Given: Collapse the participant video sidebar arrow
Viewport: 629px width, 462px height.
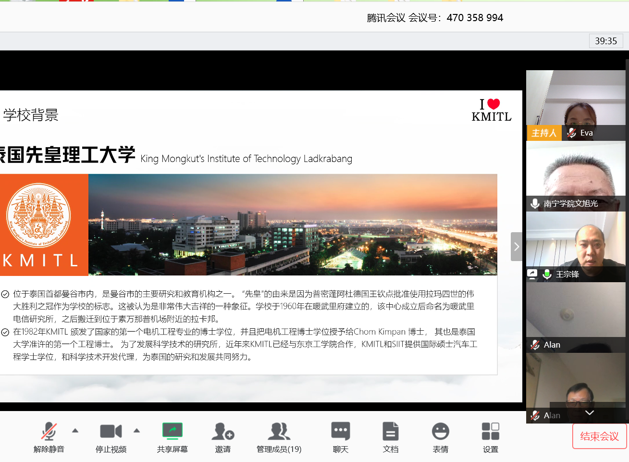Looking at the screenshot, I should click(516, 247).
